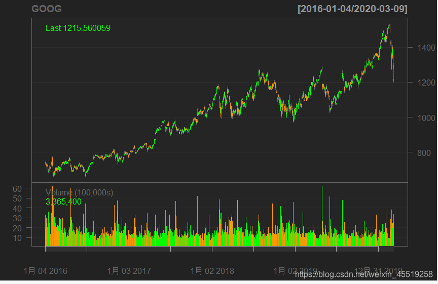Click the 50 volume axis label

coord(17,198)
